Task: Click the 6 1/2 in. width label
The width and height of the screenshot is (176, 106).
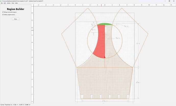Action: pyautogui.click(x=105, y=101)
